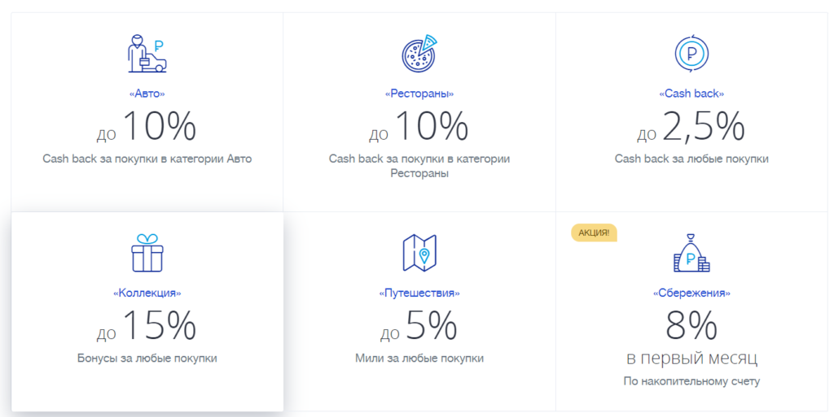The width and height of the screenshot is (834, 417).
Task: Follow the «Cash back» title link
Action: 691,94
